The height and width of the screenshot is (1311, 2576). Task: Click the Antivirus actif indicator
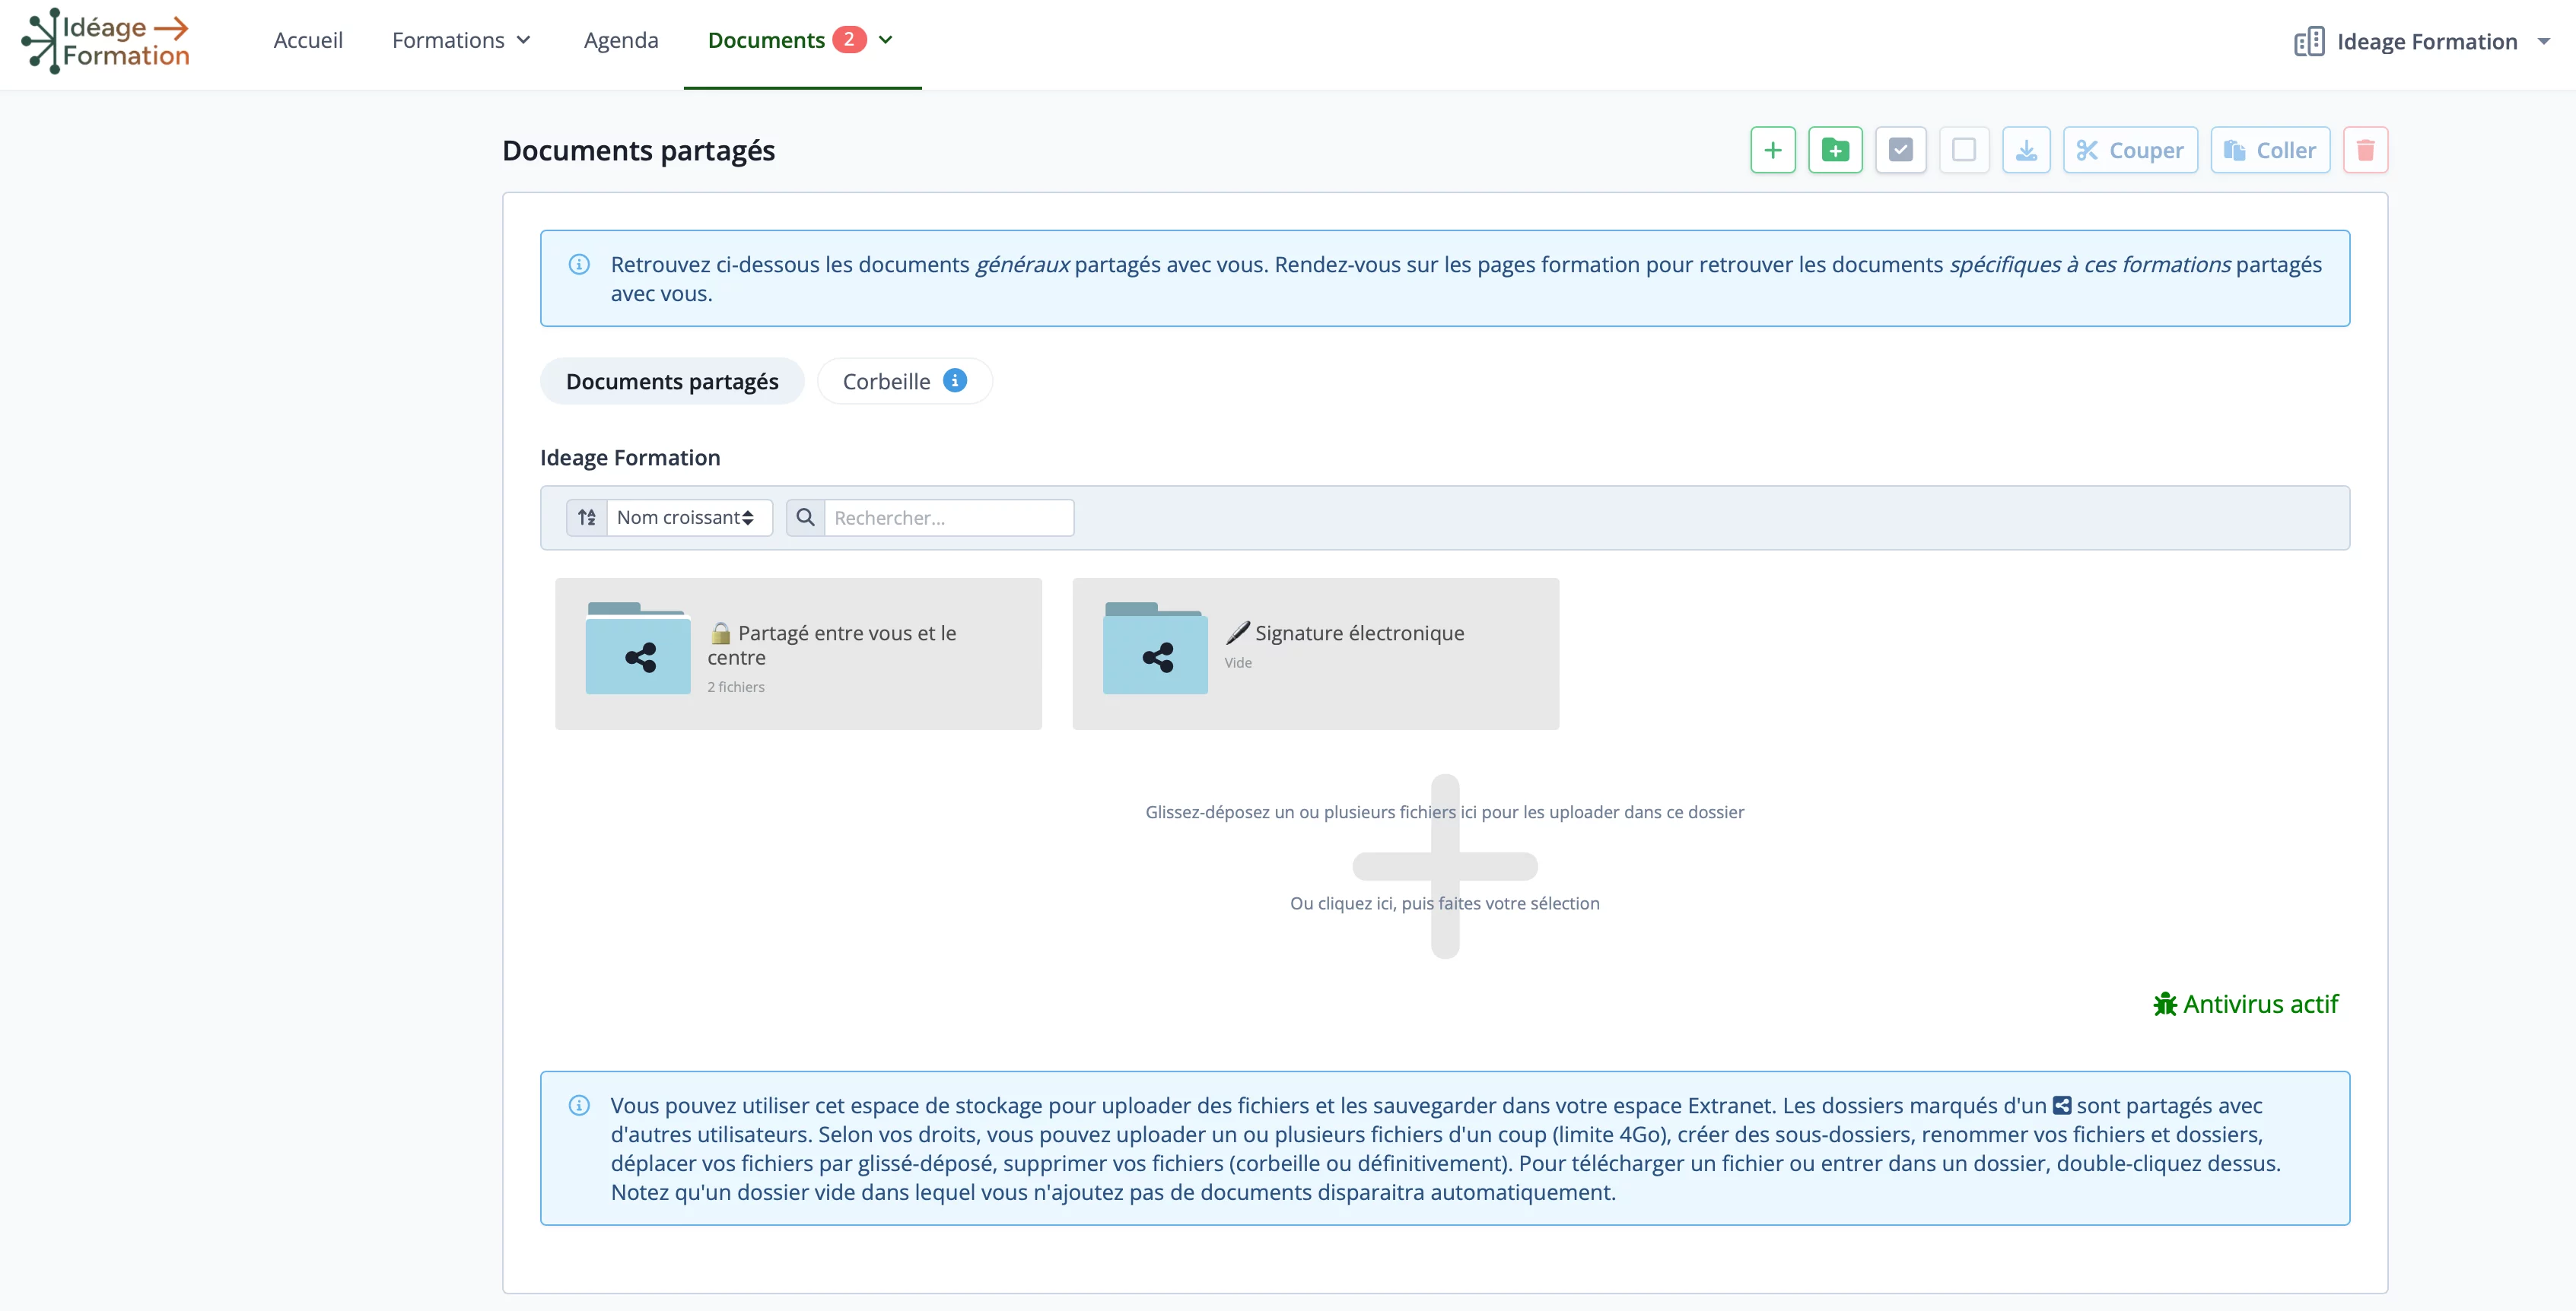click(2246, 1003)
